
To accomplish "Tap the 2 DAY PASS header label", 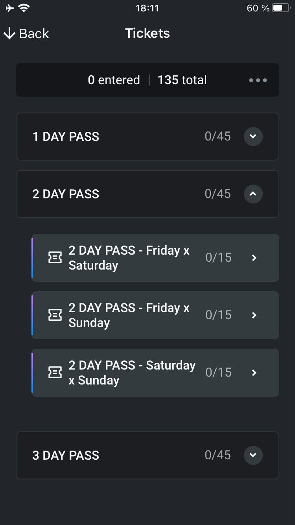I will [x=66, y=194].
